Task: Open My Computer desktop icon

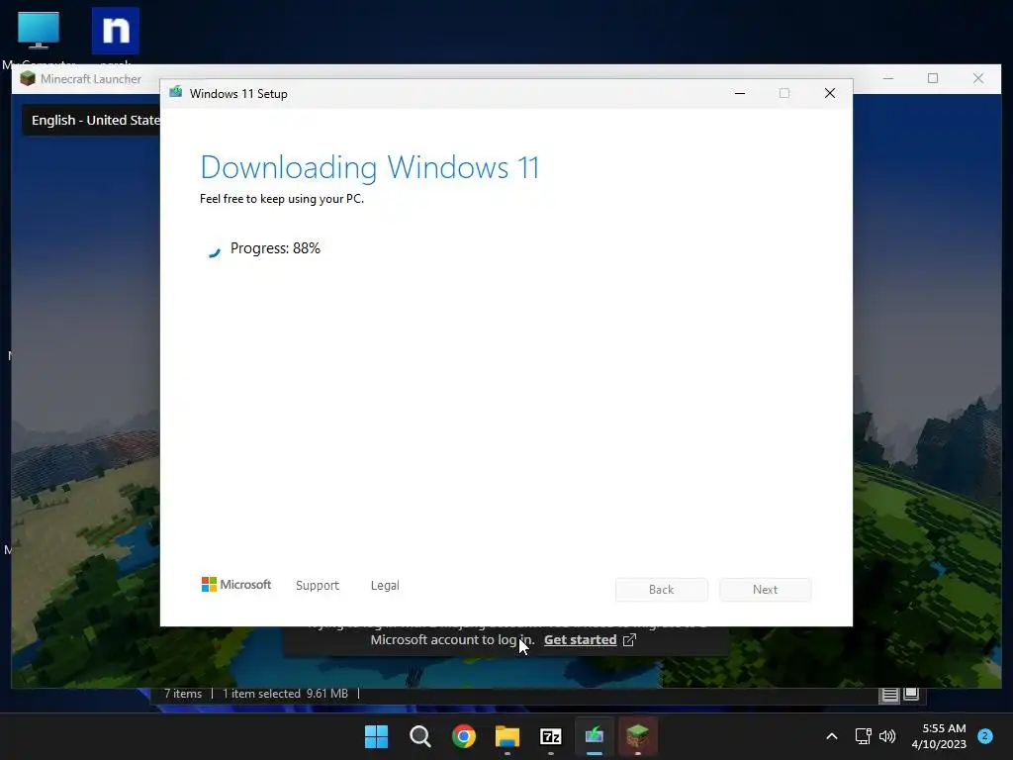Action: coord(39,31)
